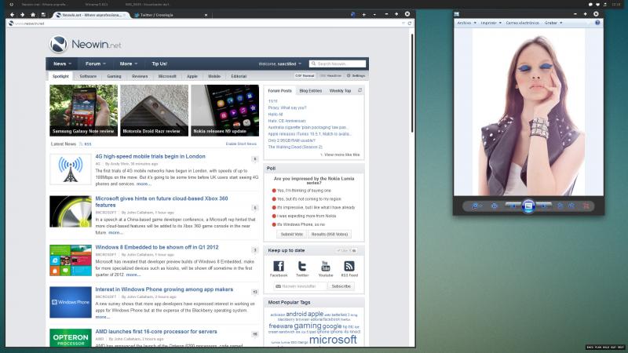
Task: Click Correo electrónico in photo viewer
Action: (x=522, y=23)
